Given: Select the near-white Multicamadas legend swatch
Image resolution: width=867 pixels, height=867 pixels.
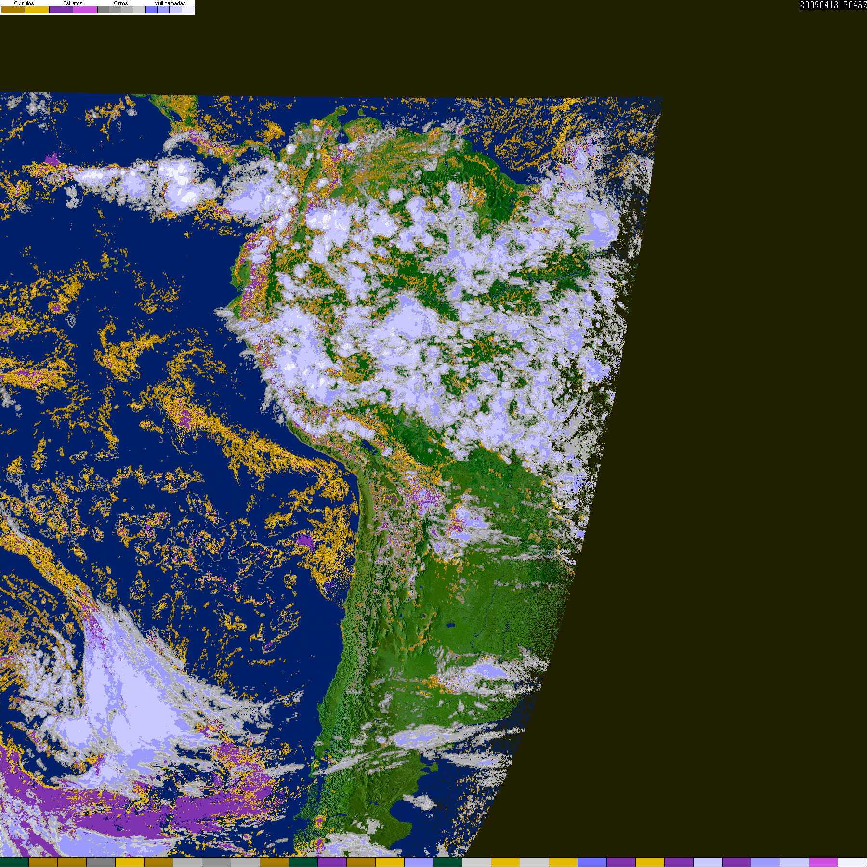Looking at the screenshot, I should pos(188,10).
